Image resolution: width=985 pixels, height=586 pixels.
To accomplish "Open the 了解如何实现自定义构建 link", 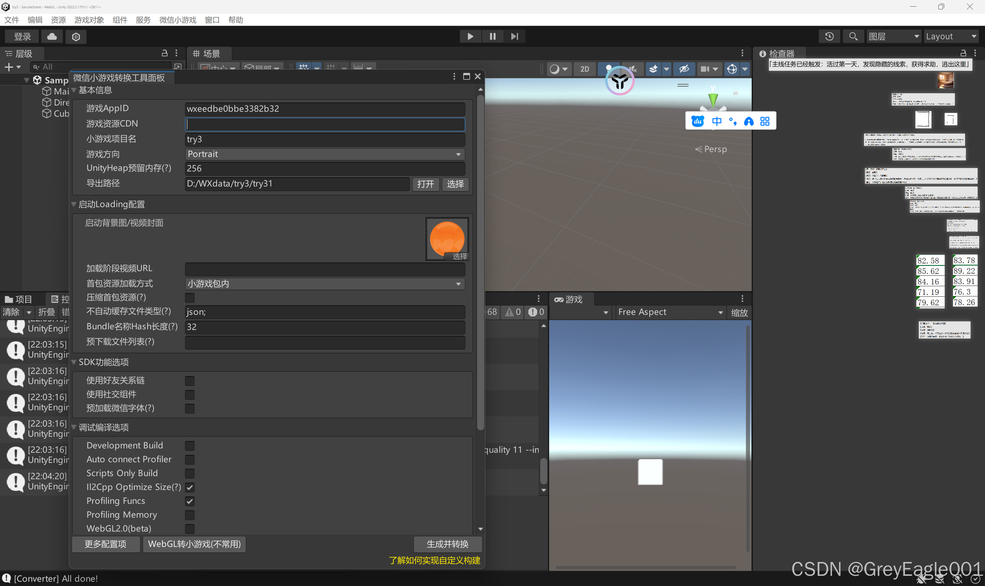I will pyautogui.click(x=434, y=560).
